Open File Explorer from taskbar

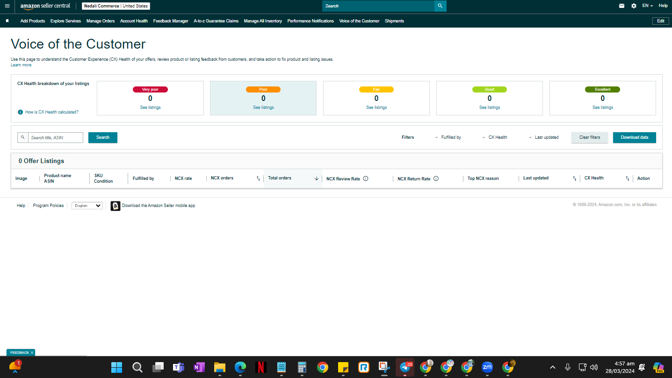tap(220, 367)
